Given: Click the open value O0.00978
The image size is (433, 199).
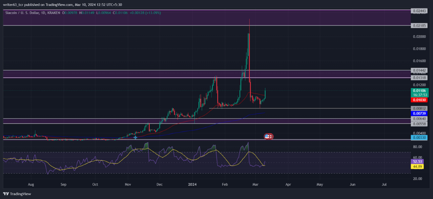Looking at the screenshot, I should [71, 13].
